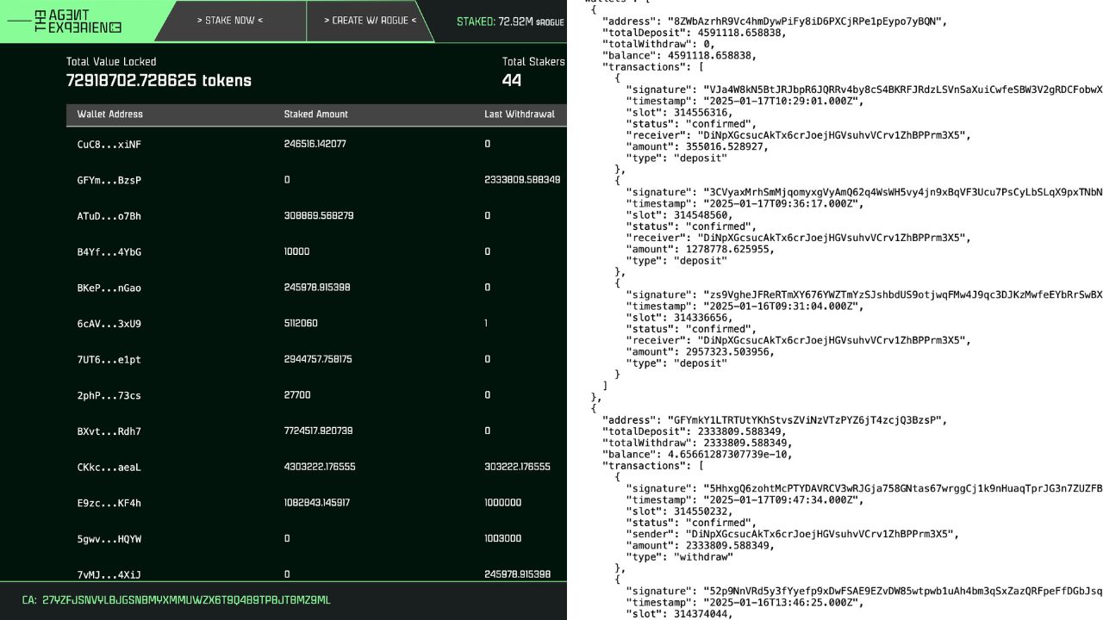The width and height of the screenshot is (1103, 620).
Task: Click the contract address at the bottom
Action: pyautogui.click(x=185, y=600)
